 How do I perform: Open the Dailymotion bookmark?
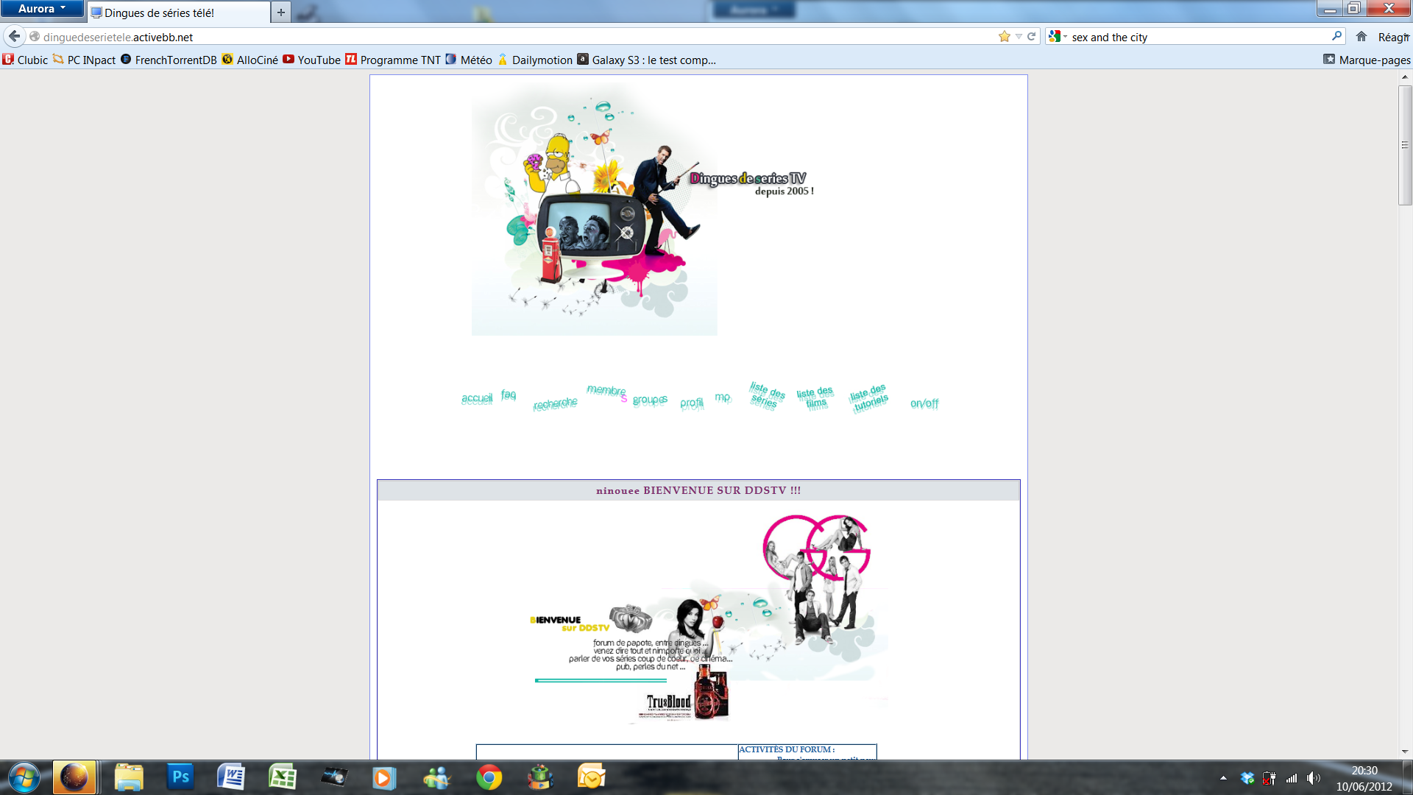535,60
